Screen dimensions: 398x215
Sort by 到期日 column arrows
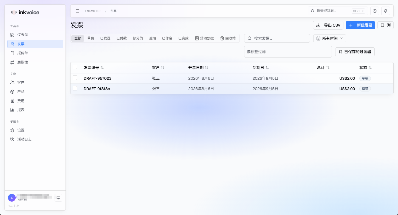click(267, 68)
